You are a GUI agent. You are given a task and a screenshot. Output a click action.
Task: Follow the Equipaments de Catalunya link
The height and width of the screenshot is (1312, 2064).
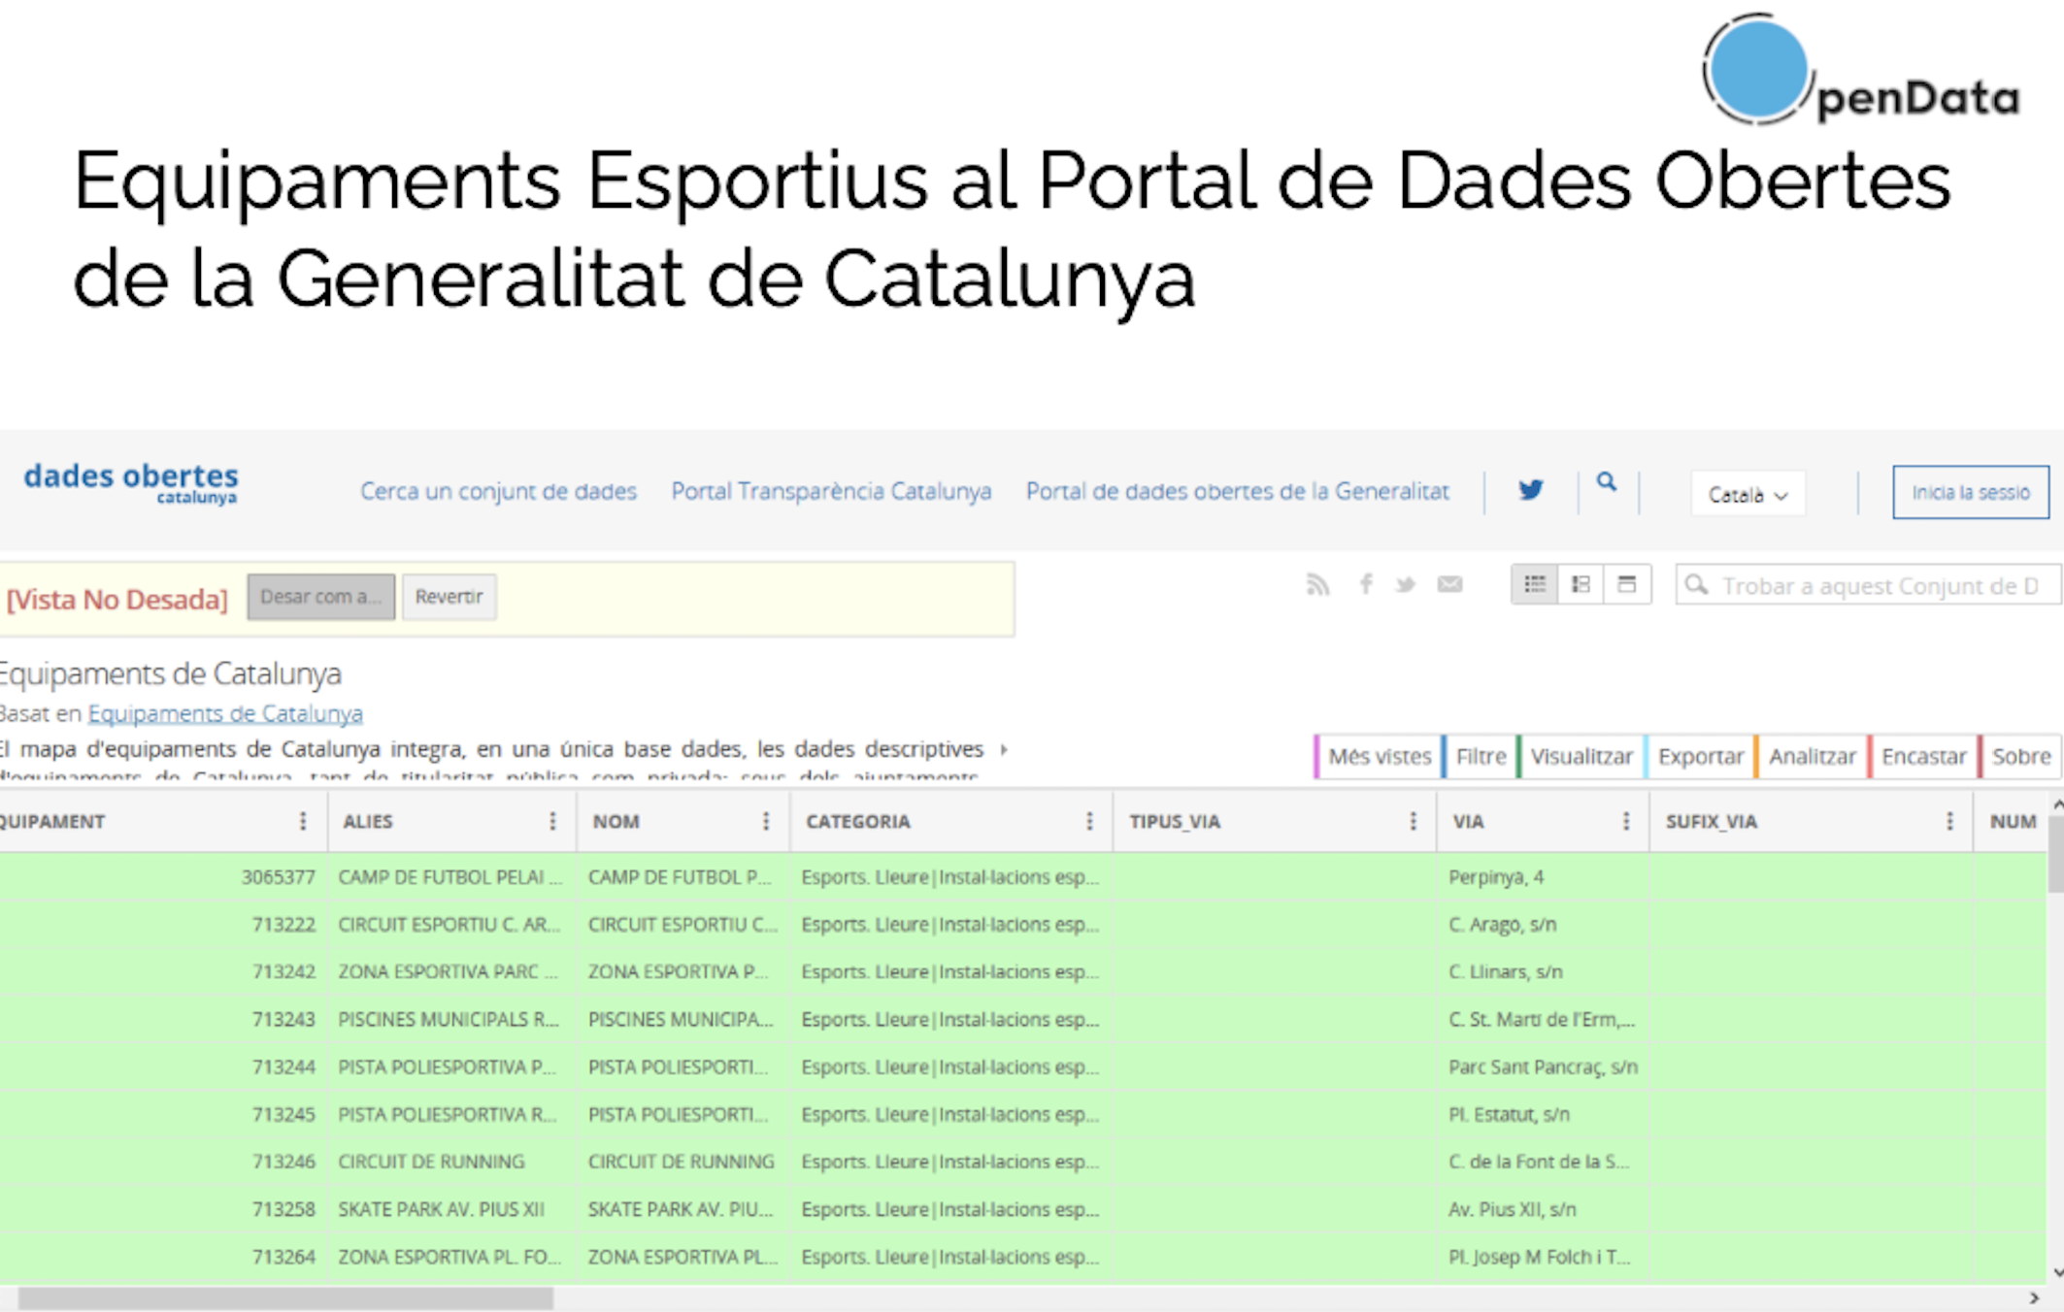(x=225, y=713)
